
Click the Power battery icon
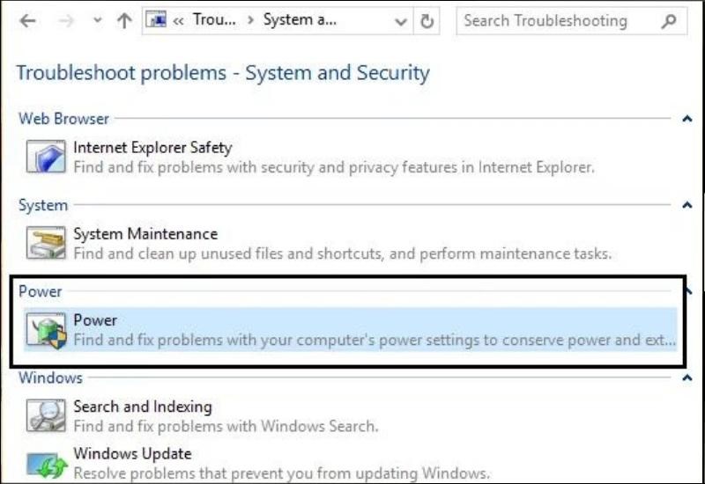pyautogui.click(x=46, y=330)
